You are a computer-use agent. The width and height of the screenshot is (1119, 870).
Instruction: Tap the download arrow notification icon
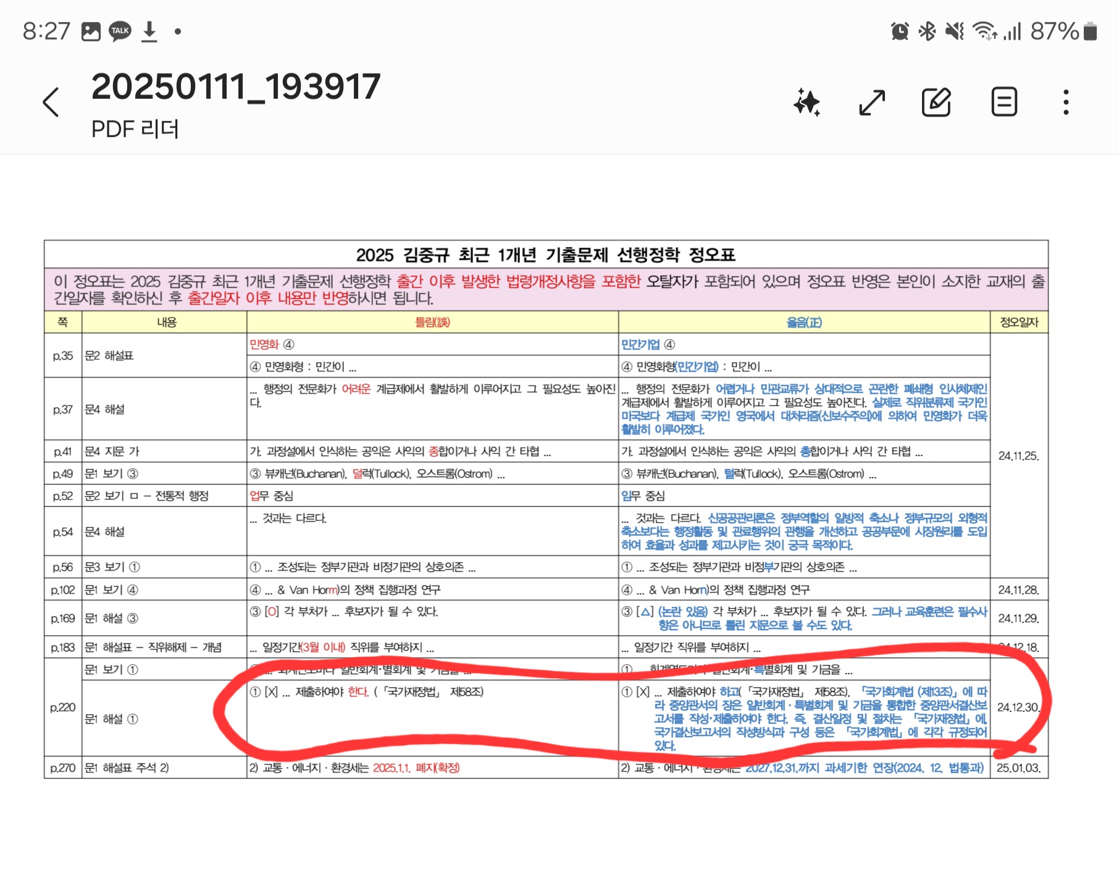pyautogui.click(x=149, y=31)
